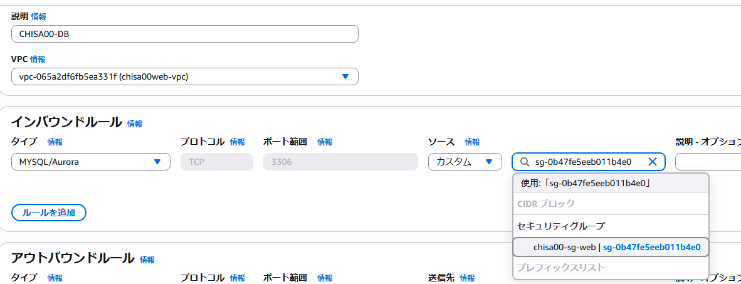The image size is (741, 284).
Task: Open 情報 link next to 説明
Action: pos(38,16)
